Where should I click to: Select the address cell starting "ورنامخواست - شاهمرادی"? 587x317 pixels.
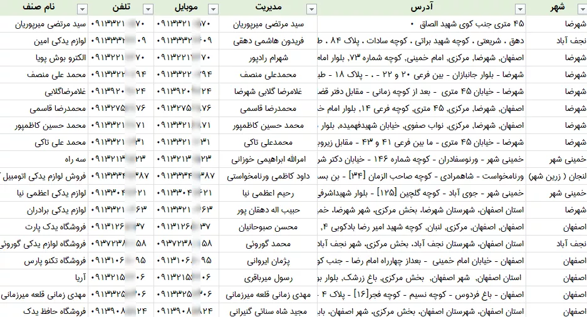422,176
